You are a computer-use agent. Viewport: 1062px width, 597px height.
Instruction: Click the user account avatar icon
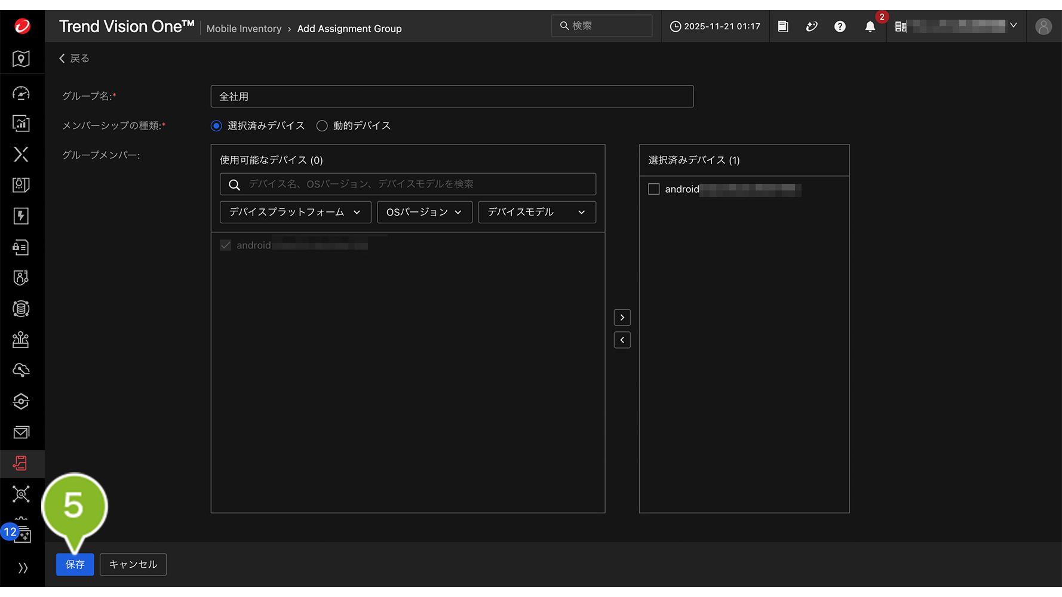(1043, 27)
